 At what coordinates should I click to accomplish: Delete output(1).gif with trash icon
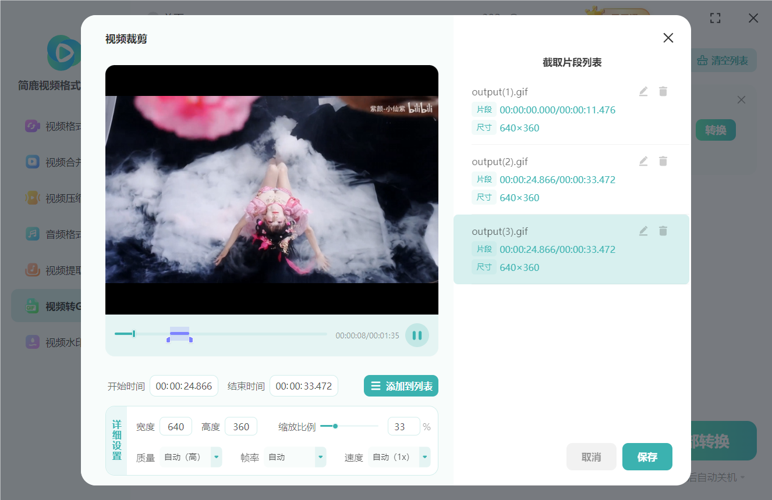(663, 92)
